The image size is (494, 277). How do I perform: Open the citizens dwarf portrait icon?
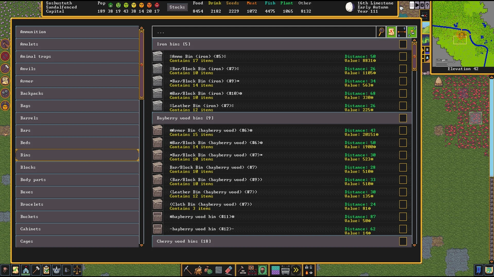click(x=5, y=270)
